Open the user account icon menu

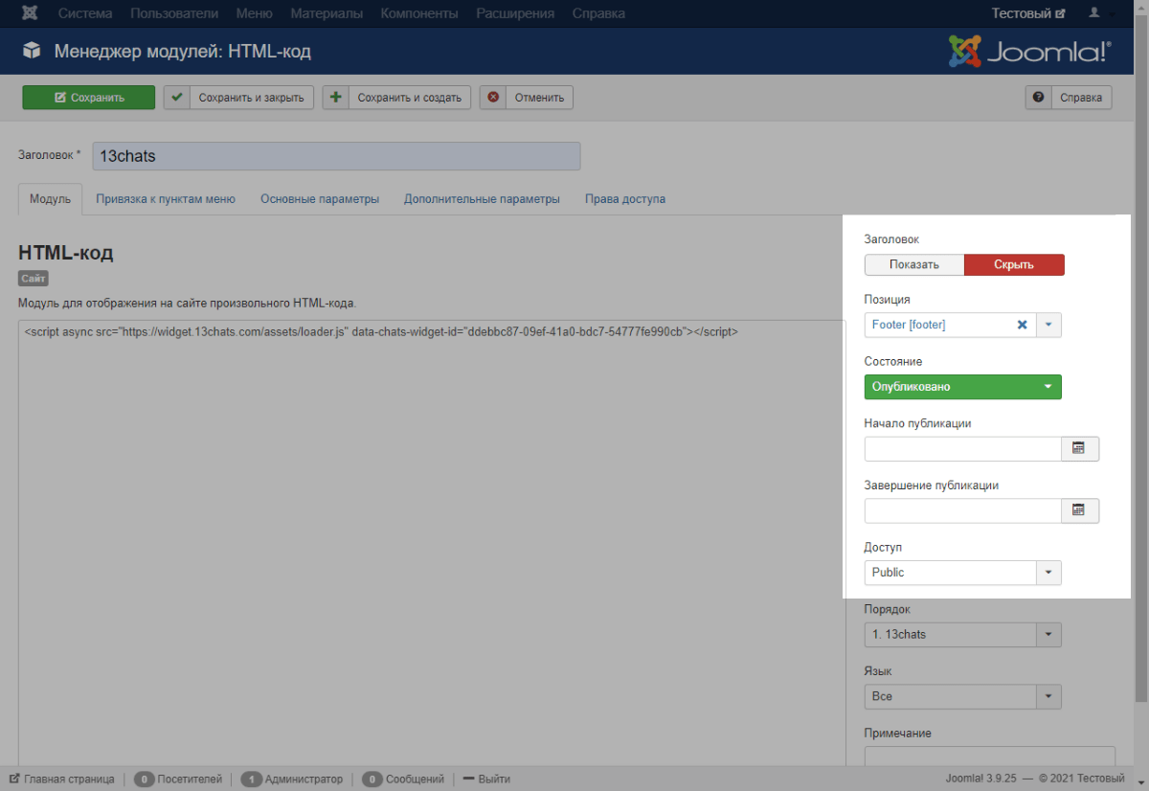point(1100,13)
